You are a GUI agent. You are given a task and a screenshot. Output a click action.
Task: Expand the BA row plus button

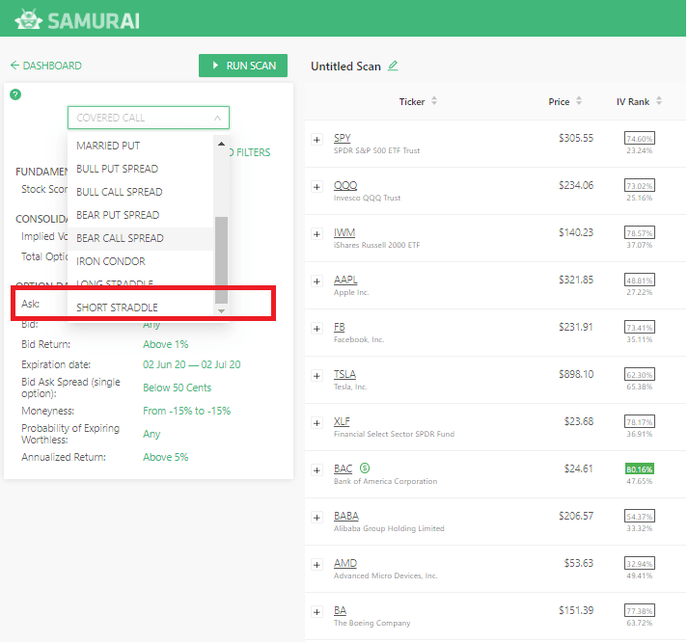click(x=316, y=612)
